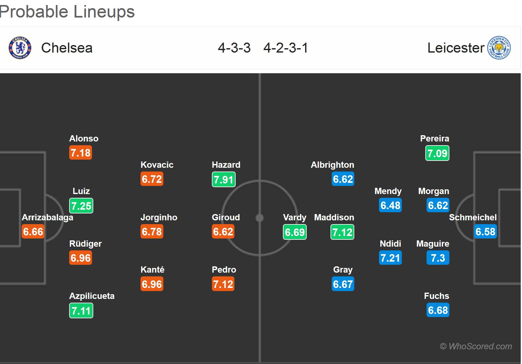Click the Leicester City crest icon
522x364 pixels.
(x=499, y=48)
